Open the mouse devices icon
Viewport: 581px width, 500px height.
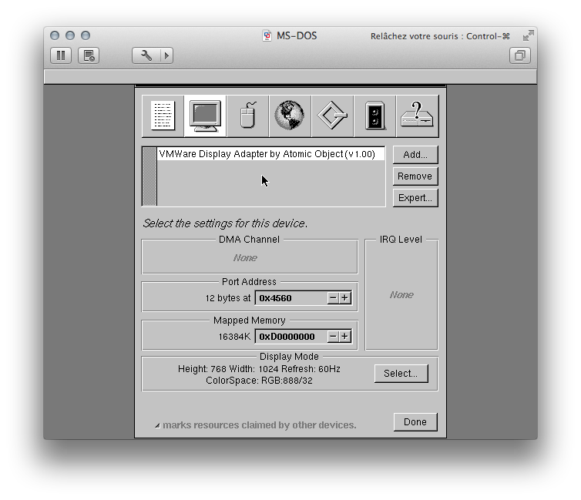pos(248,116)
